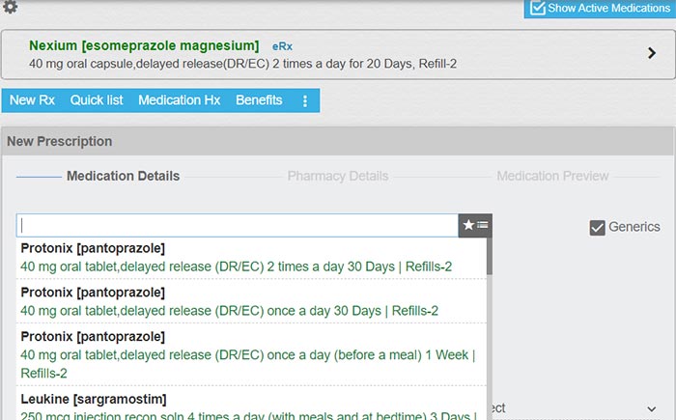Go to the Pharmacy Details step
The width and height of the screenshot is (676, 420).
[x=338, y=176]
